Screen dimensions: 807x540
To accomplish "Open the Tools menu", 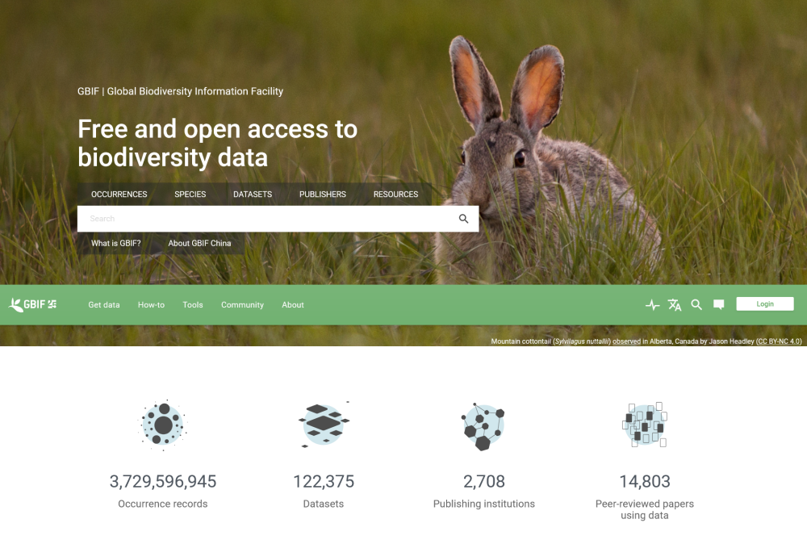I will point(193,305).
